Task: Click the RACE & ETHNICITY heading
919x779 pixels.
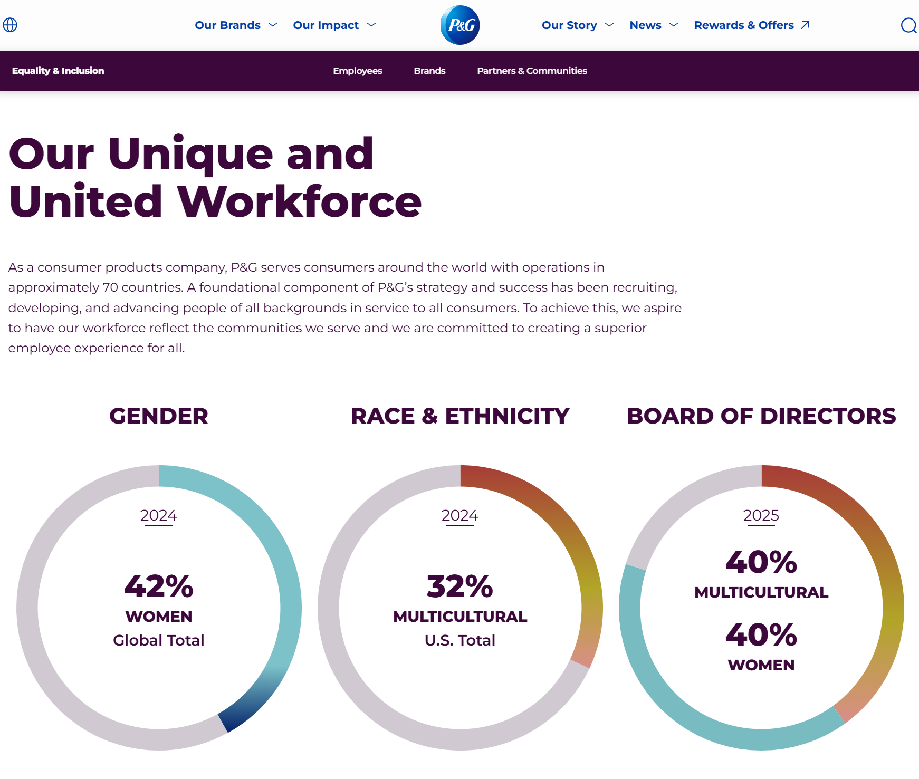Action: click(460, 416)
